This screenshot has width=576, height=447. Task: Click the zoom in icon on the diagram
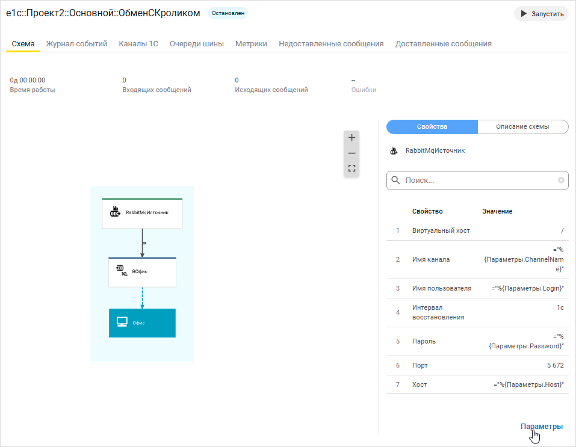351,137
